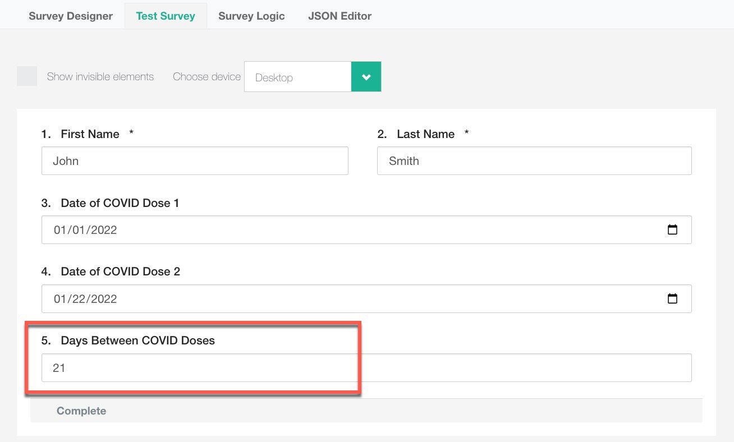Click the "Days Between COVID Doses" question title
The height and width of the screenshot is (442, 734).
click(137, 340)
